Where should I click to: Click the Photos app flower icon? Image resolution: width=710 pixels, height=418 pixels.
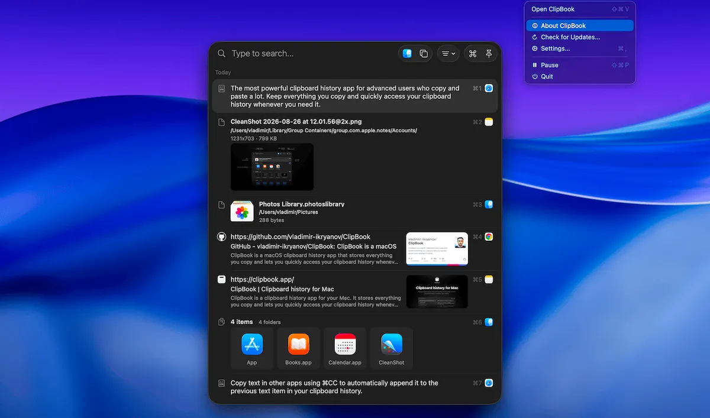(242, 212)
